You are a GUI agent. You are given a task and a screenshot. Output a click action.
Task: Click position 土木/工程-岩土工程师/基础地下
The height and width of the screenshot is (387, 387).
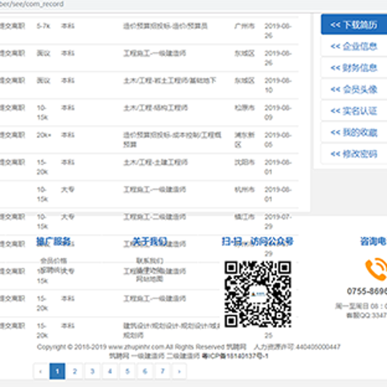click(170, 80)
